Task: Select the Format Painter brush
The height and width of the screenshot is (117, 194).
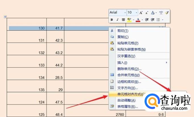Action: pyautogui.click(x=167, y=12)
